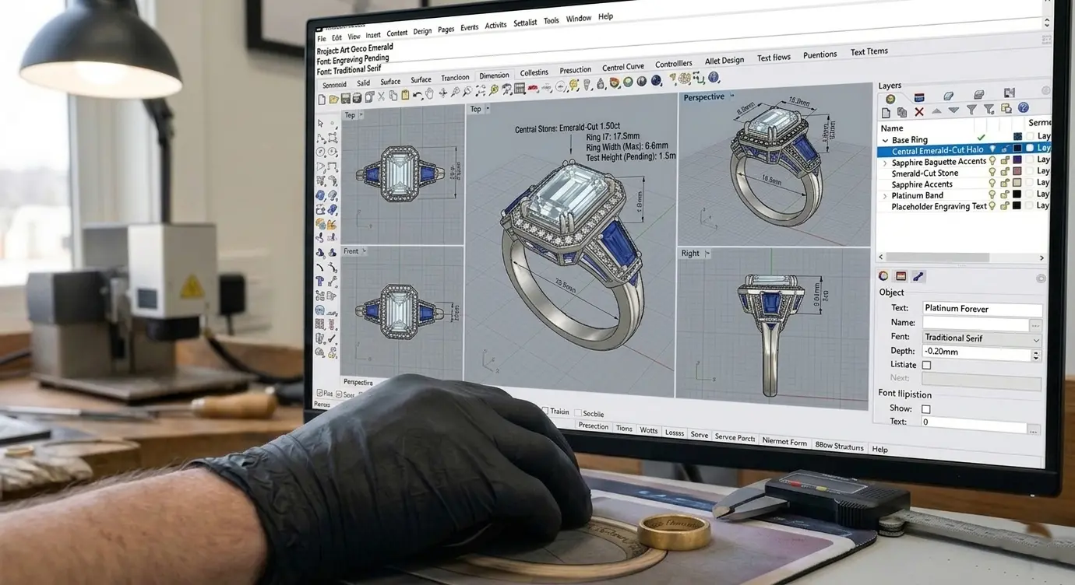Viewport: 1075px width, 585px height.
Task: Click the Copy icon in the toolbar
Action: click(x=393, y=96)
